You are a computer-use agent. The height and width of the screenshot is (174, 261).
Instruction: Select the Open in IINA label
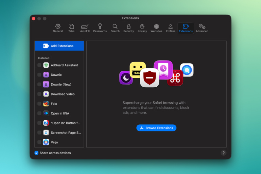pos(60,114)
